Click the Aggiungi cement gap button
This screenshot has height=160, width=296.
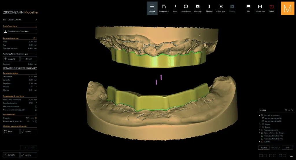pyautogui.click(x=11, y=59)
